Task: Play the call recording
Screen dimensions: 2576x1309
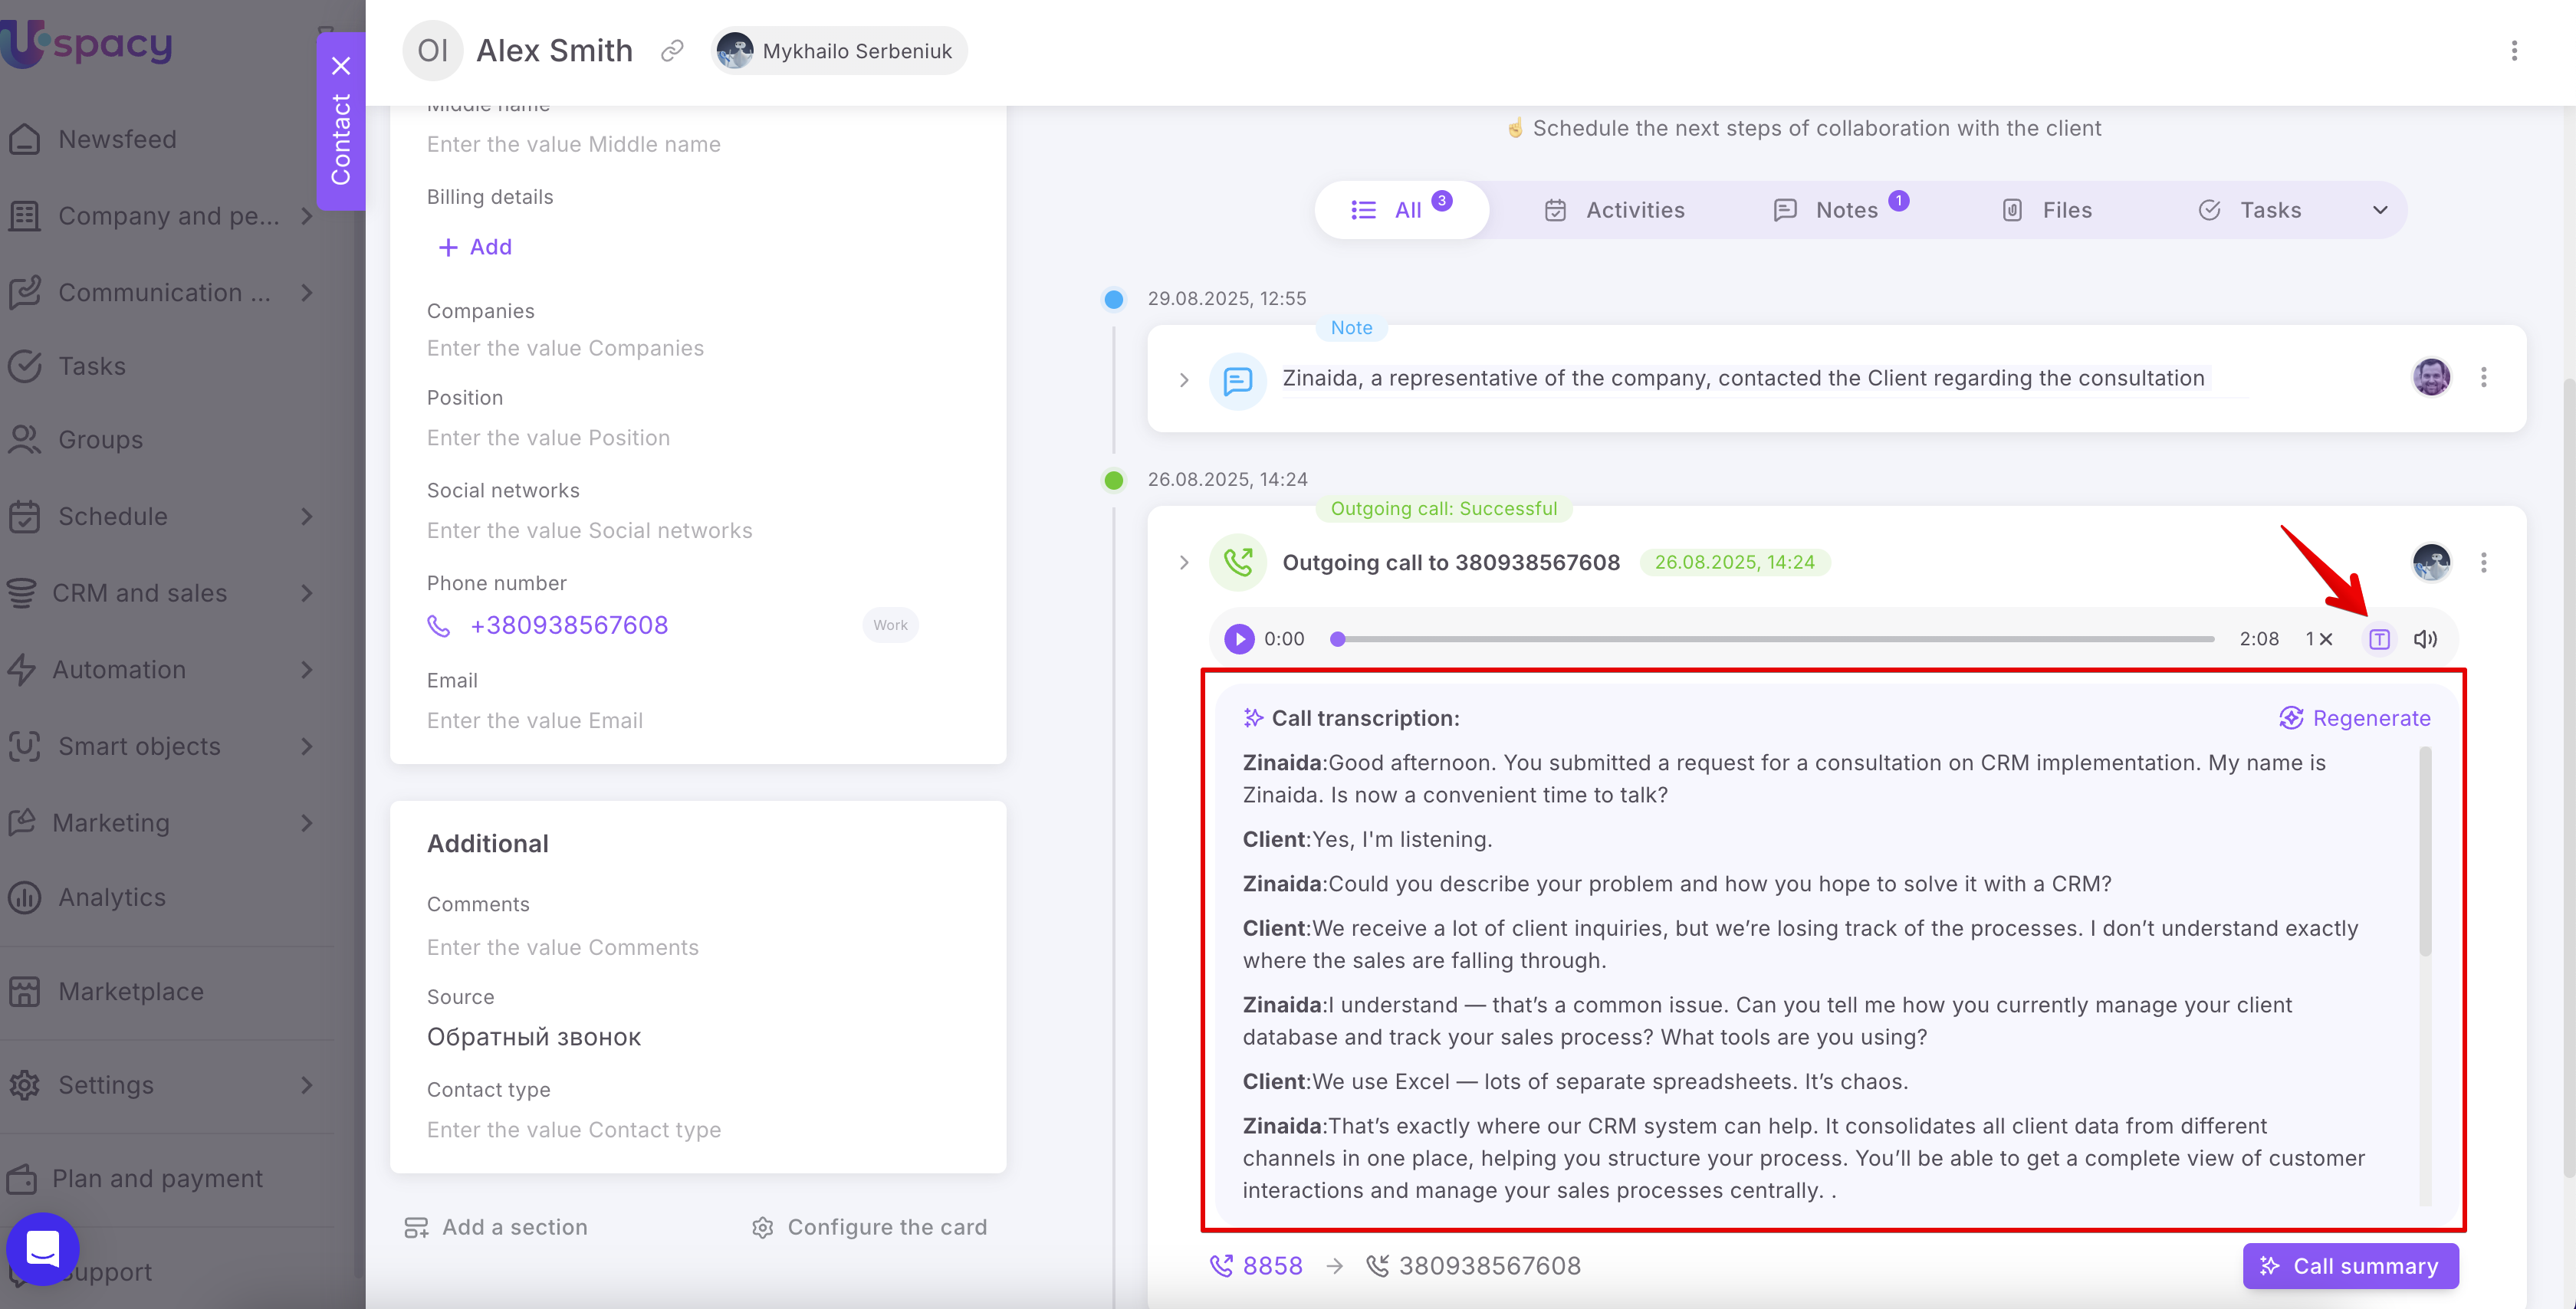Action: [1239, 639]
